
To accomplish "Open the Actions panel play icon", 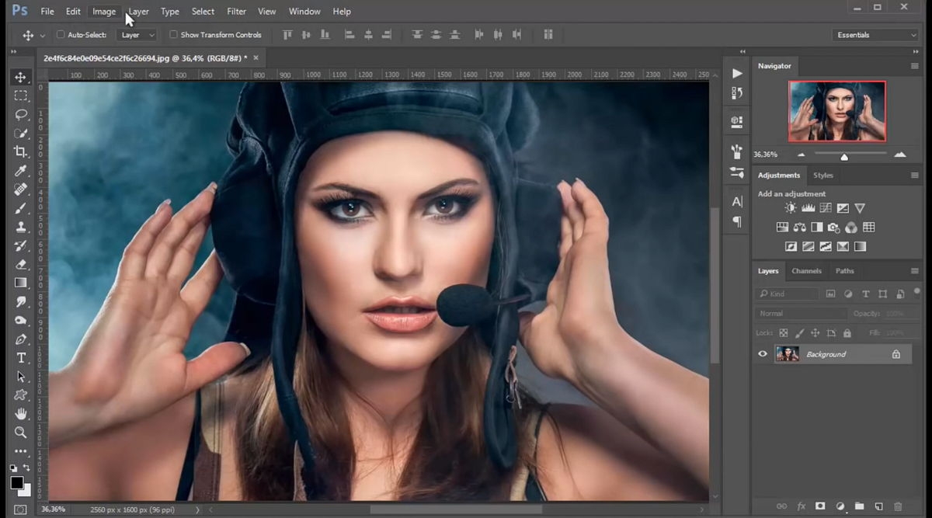I will [x=737, y=73].
